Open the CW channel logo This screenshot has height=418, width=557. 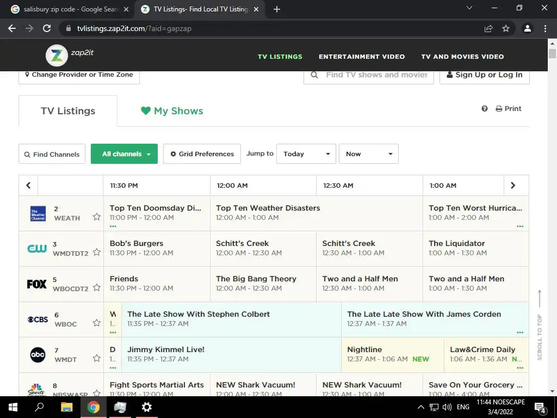point(37,248)
